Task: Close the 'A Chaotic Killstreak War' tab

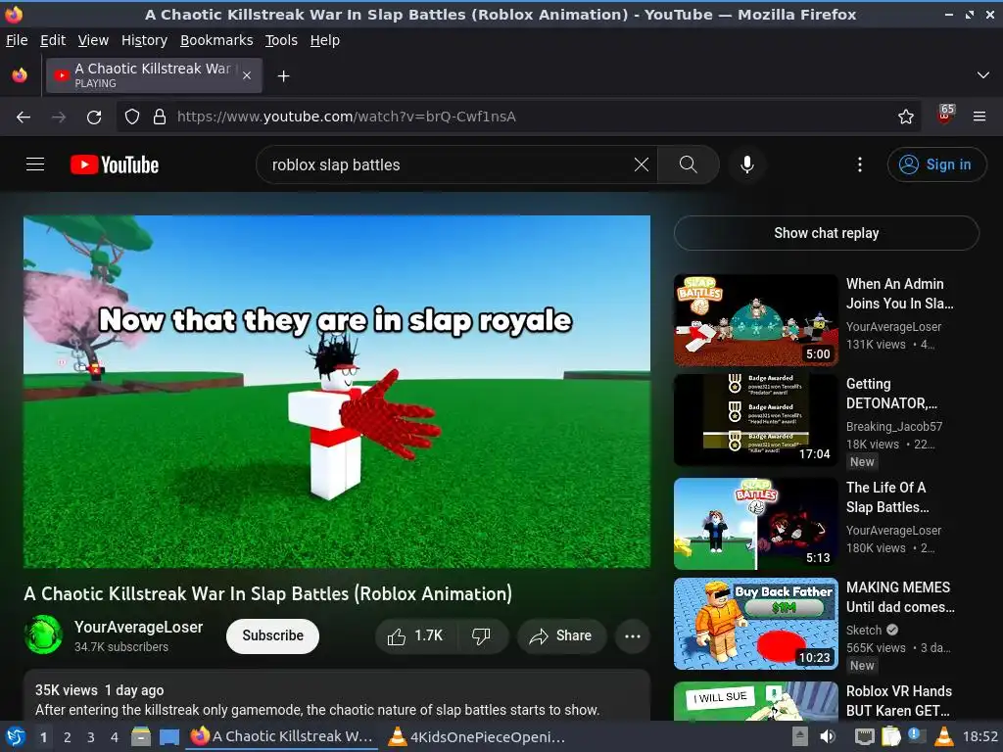Action: tap(247, 75)
